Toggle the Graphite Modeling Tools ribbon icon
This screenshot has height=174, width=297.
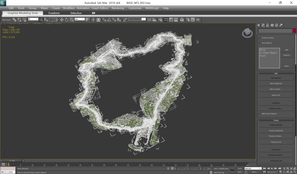(166, 20)
